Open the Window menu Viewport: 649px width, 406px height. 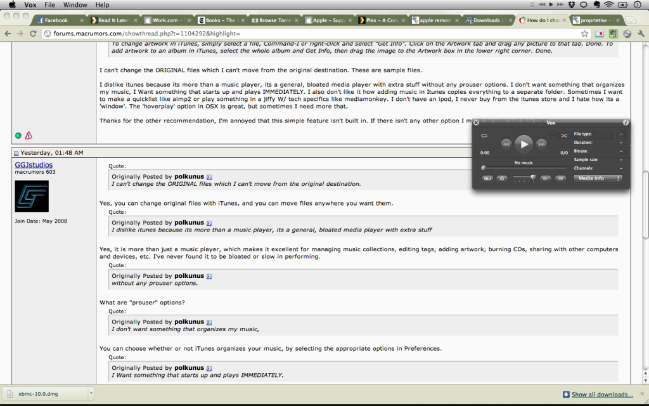point(75,5)
